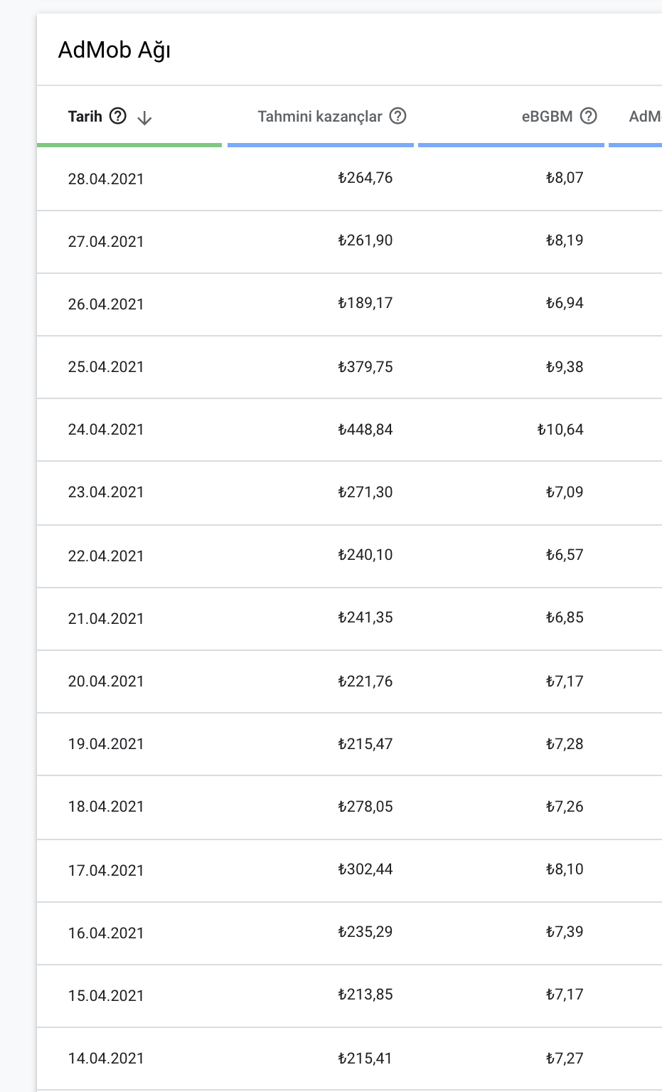
Task: Click earnings value ₺240,10
Action: pos(365,555)
